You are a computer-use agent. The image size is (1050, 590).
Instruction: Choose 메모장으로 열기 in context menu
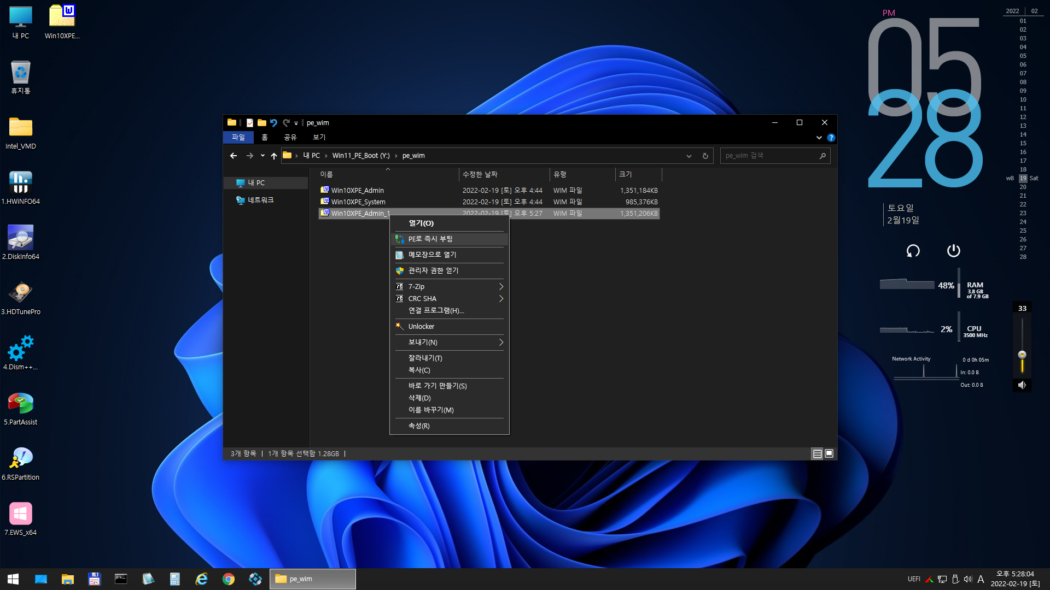coord(449,255)
